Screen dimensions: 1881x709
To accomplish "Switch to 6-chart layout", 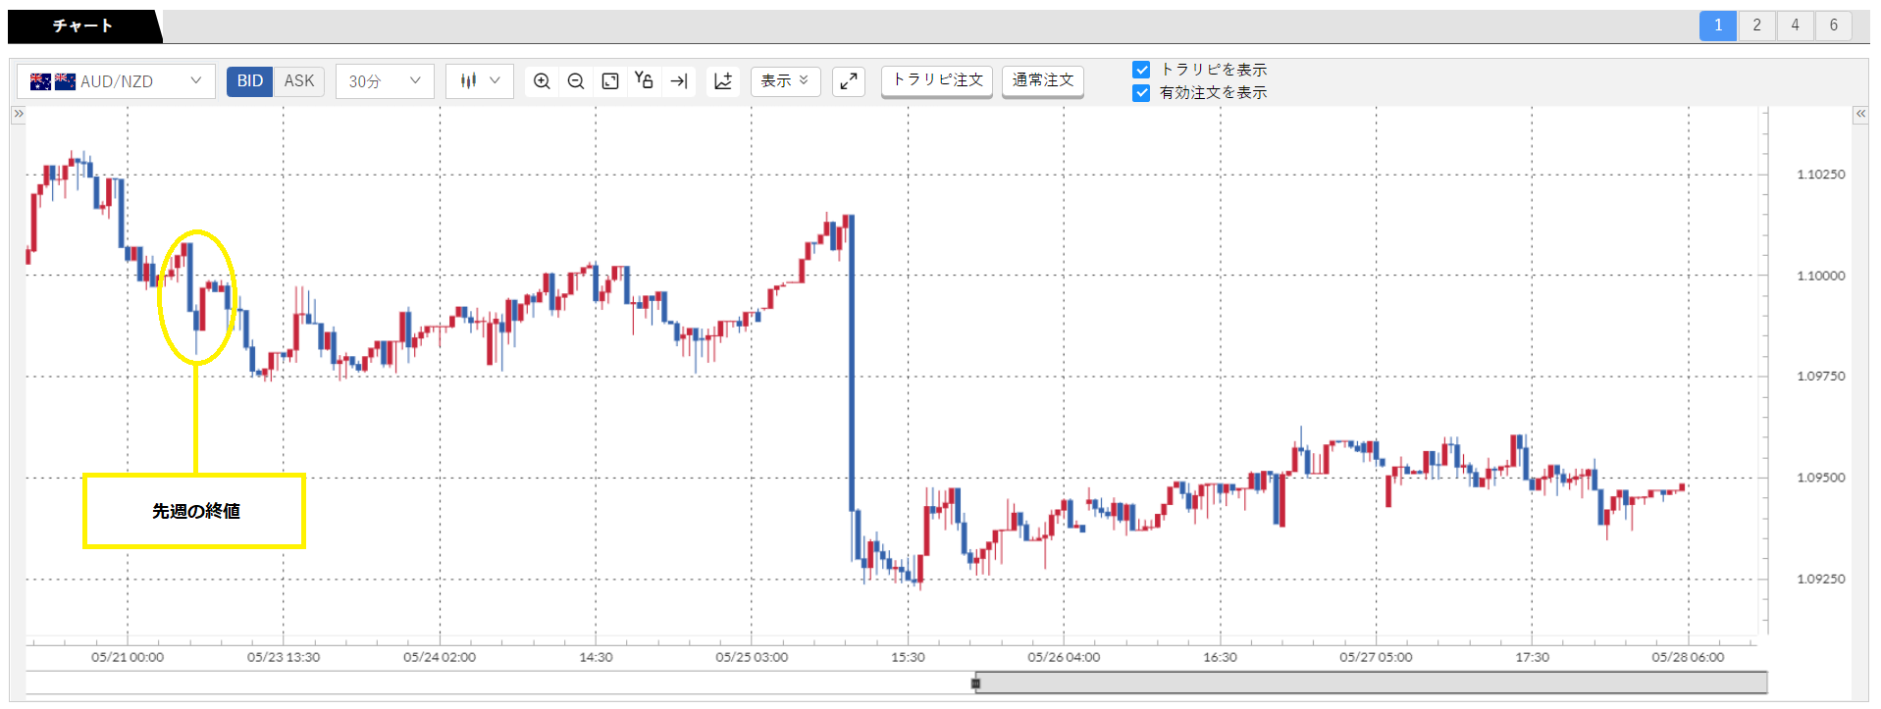I will pos(1833,25).
